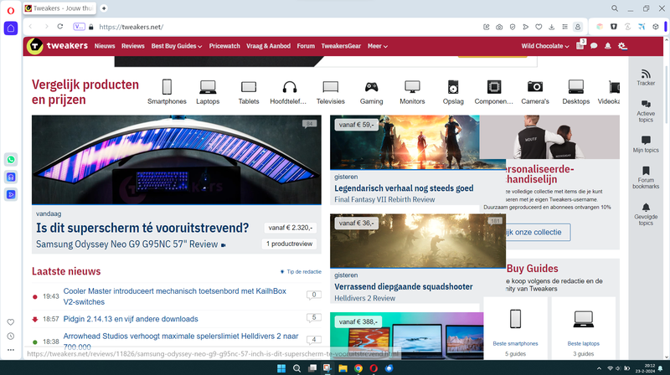Go to Tweakers homepage via logo
The height and width of the screenshot is (375, 670).
tap(57, 46)
